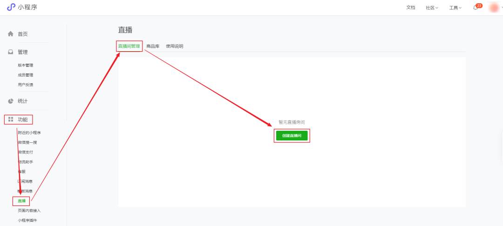
Task: Select the green 直播 sidebar item
Action: tap(21, 201)
